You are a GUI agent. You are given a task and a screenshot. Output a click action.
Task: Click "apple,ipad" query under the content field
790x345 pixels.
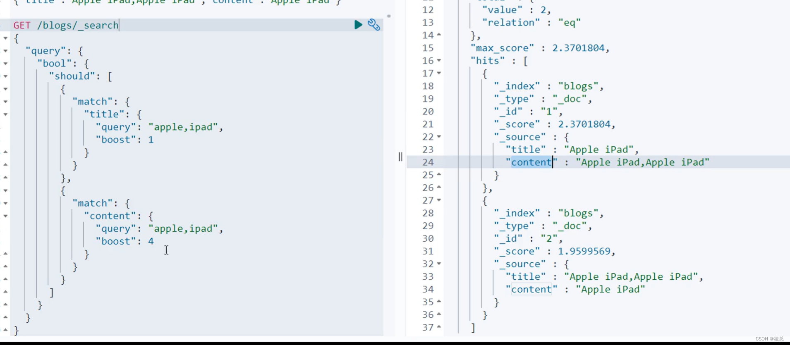183,228
